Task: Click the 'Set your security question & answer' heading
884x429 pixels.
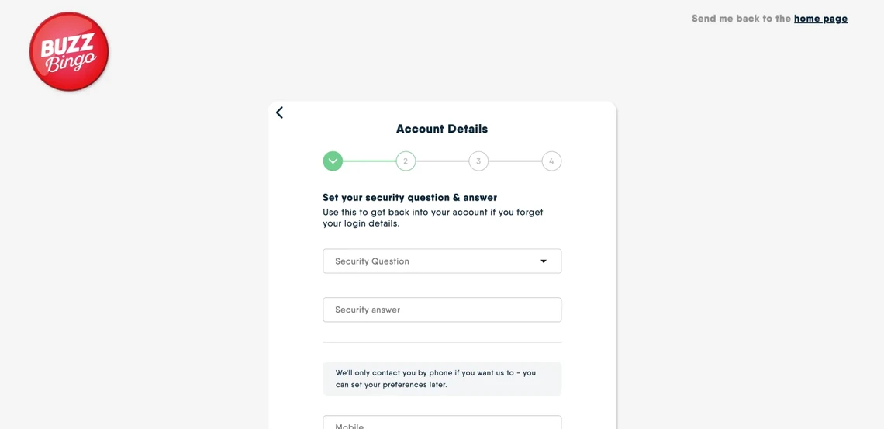Action: tap(409, 198)
